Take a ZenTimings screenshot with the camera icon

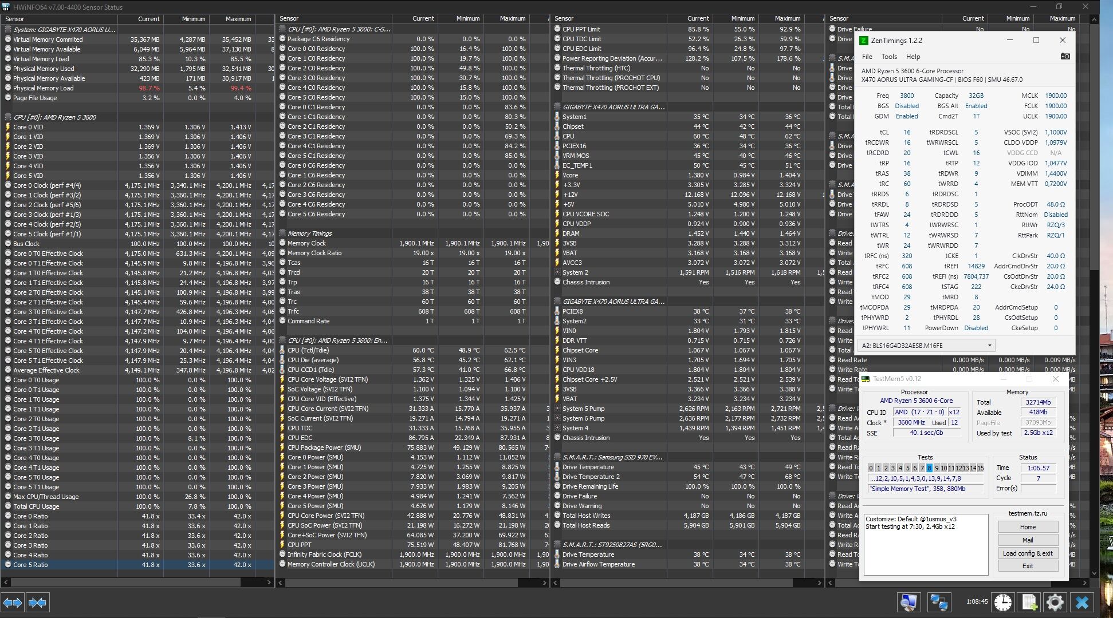(1065, 56)
